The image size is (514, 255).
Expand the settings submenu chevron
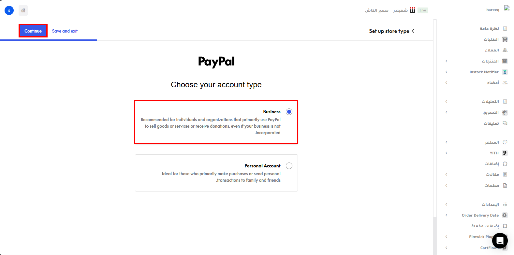click(x=447, y=205)
